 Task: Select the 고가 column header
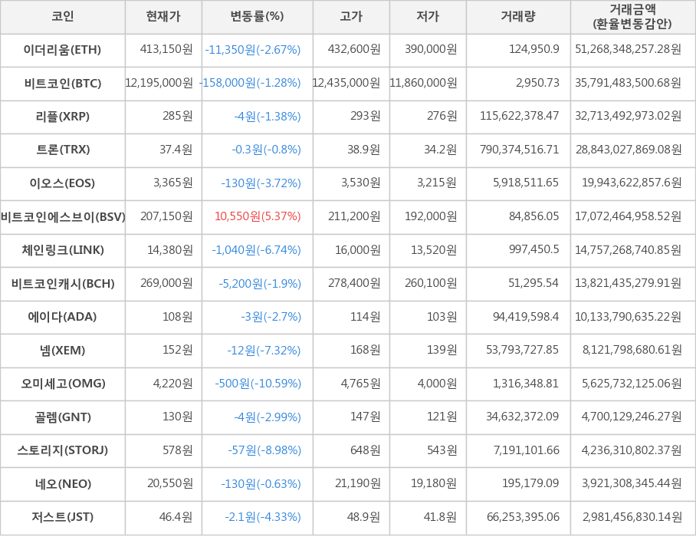click(x=351, y=17)
